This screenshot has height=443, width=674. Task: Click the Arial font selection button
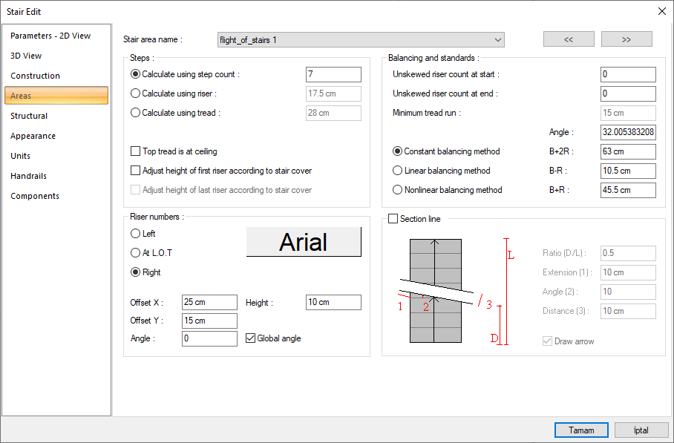[x=304, y=242]
